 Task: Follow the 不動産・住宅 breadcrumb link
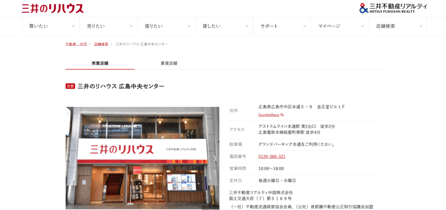(x=76, y=44)
